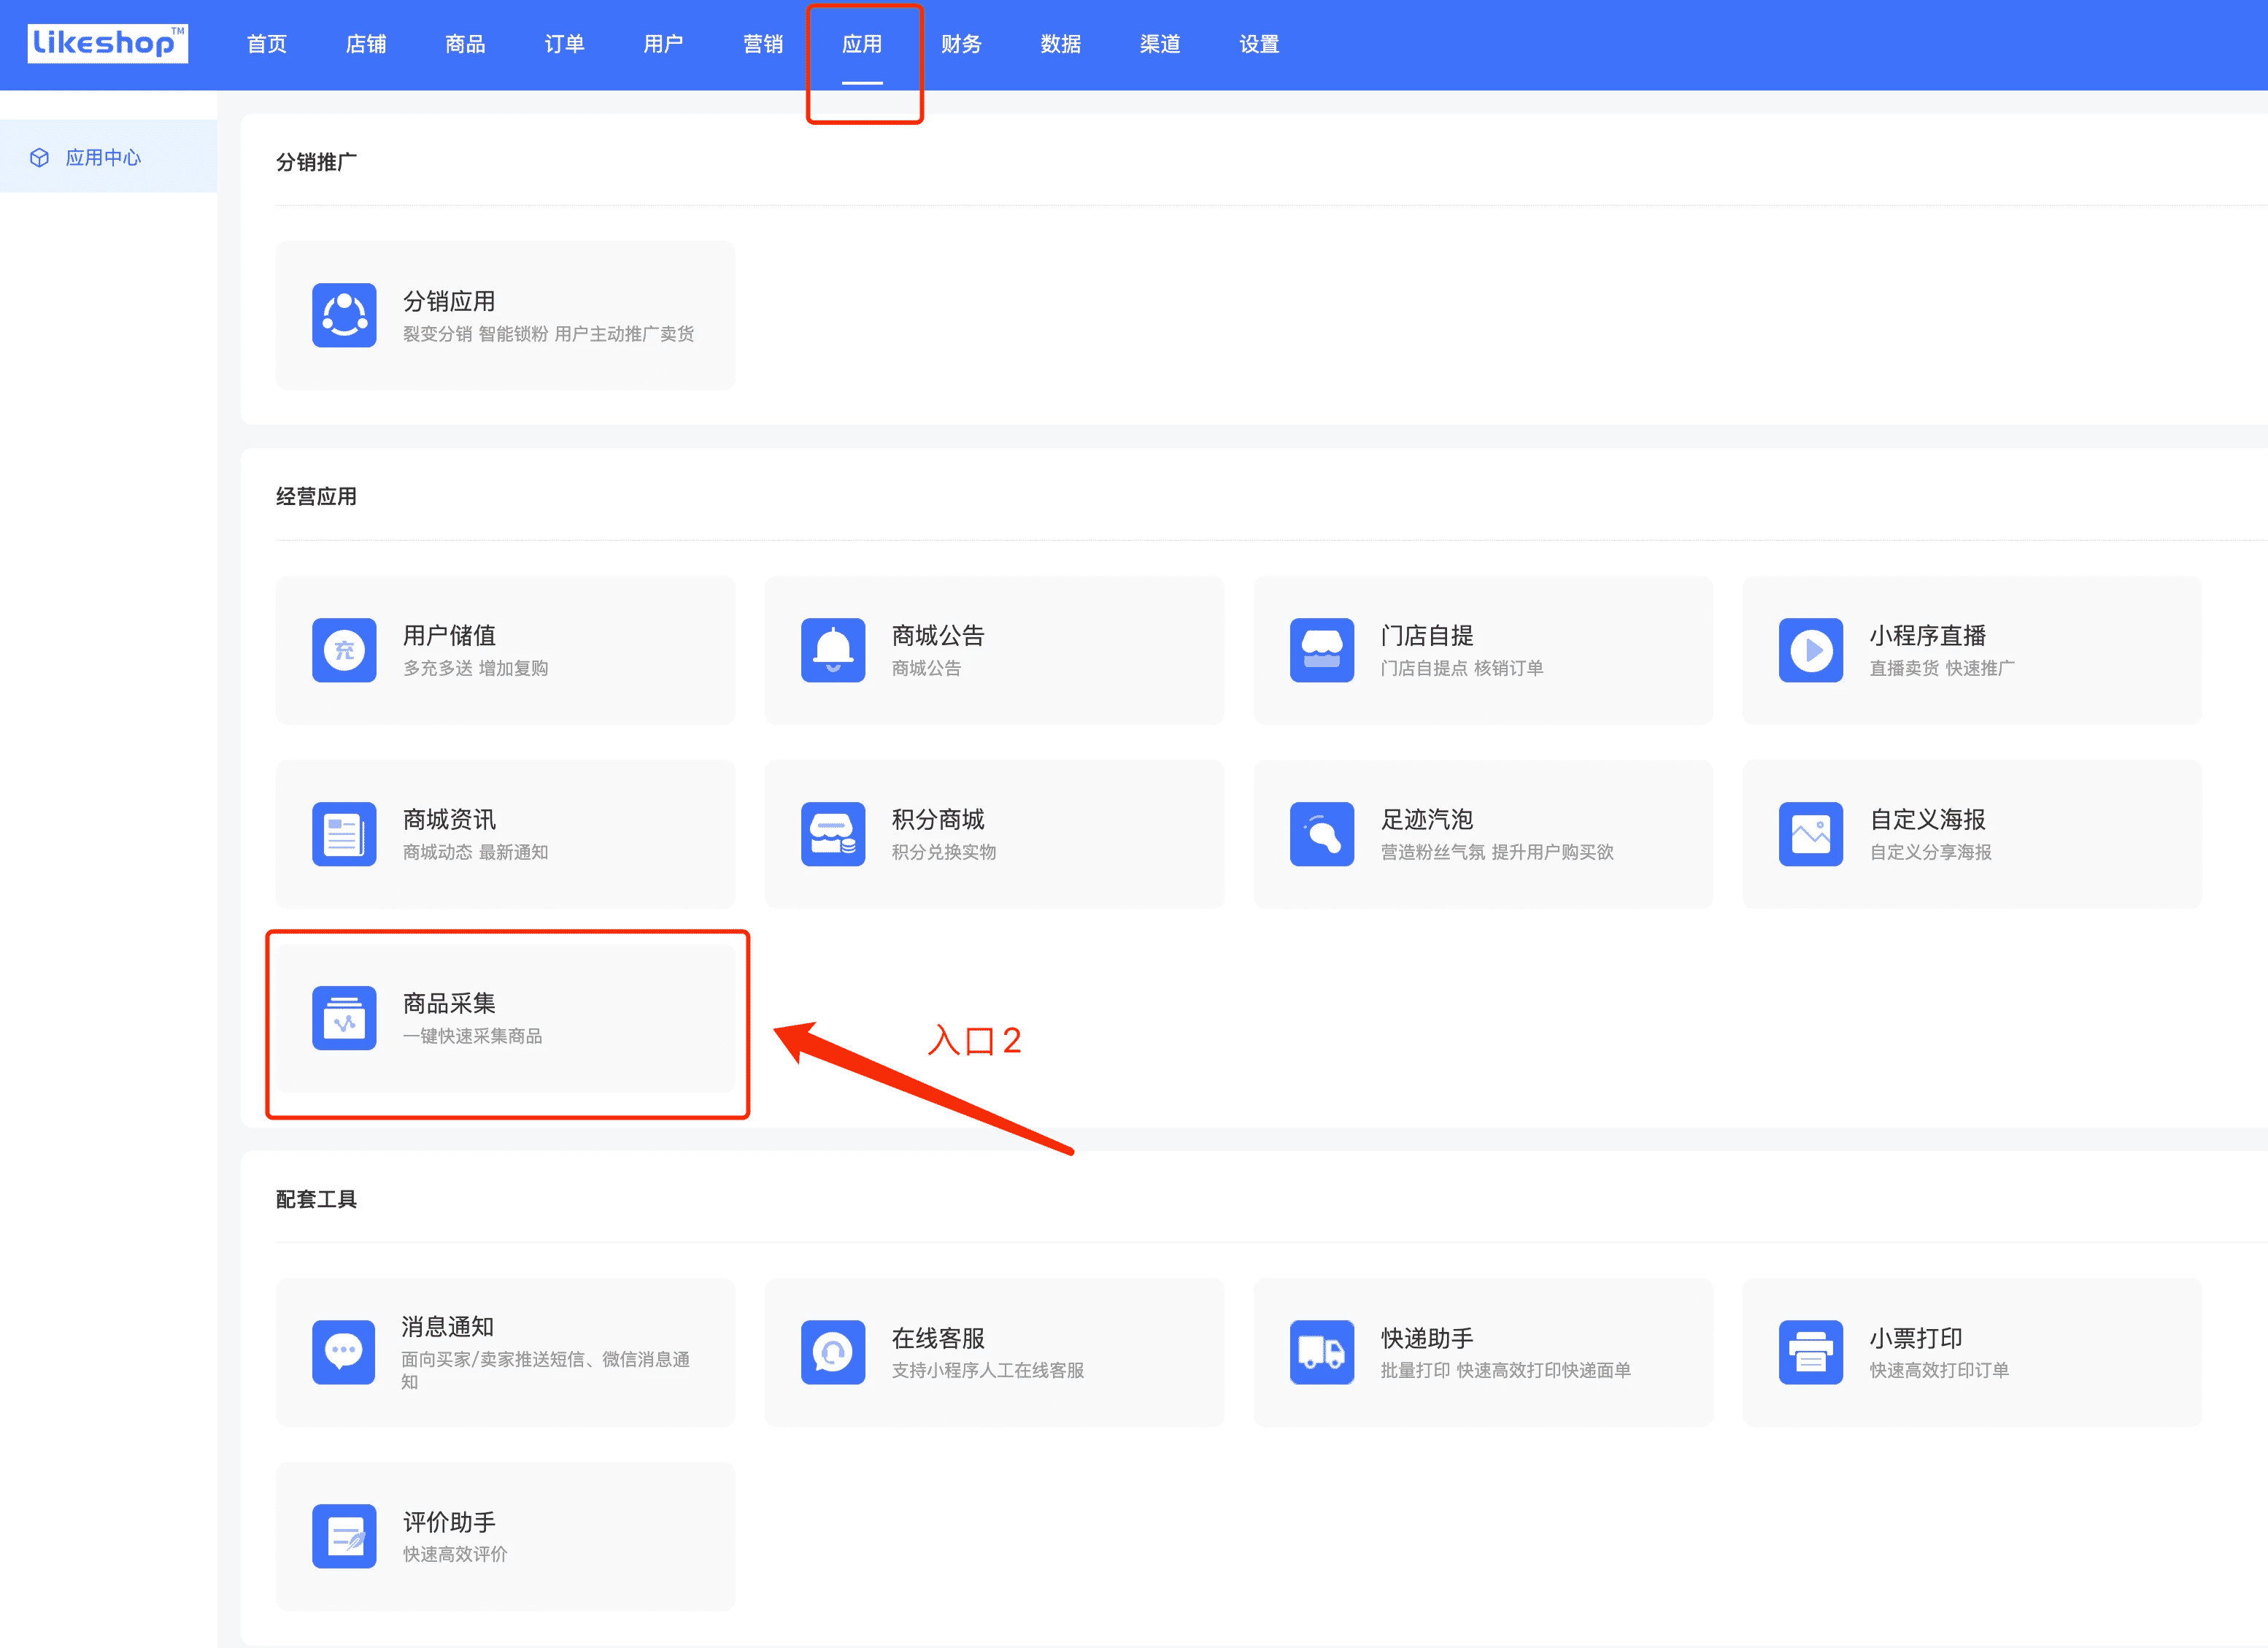Click the text 直播卖货 快速推广
2268x1648 pixels.
1942,668
